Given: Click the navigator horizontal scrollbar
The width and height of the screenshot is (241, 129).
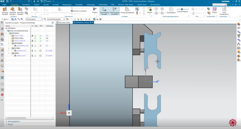Looking at the screenshot, I should (17, 118).
